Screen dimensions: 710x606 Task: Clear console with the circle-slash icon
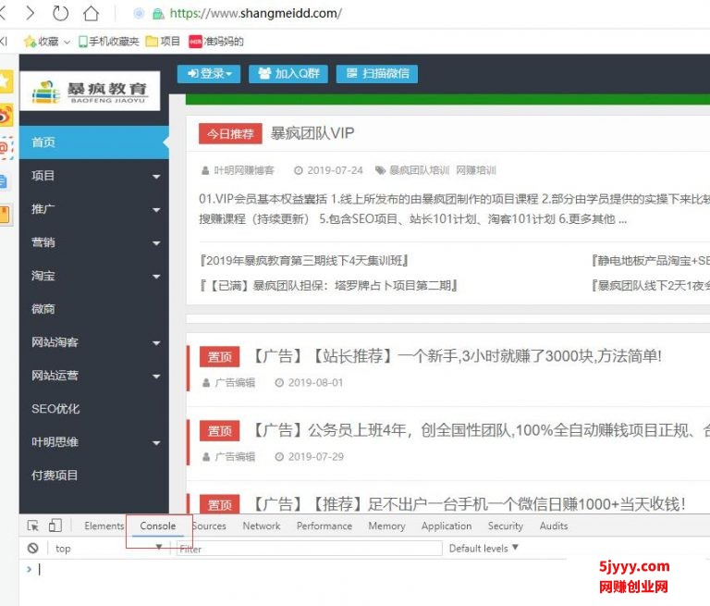coord(32,549)
